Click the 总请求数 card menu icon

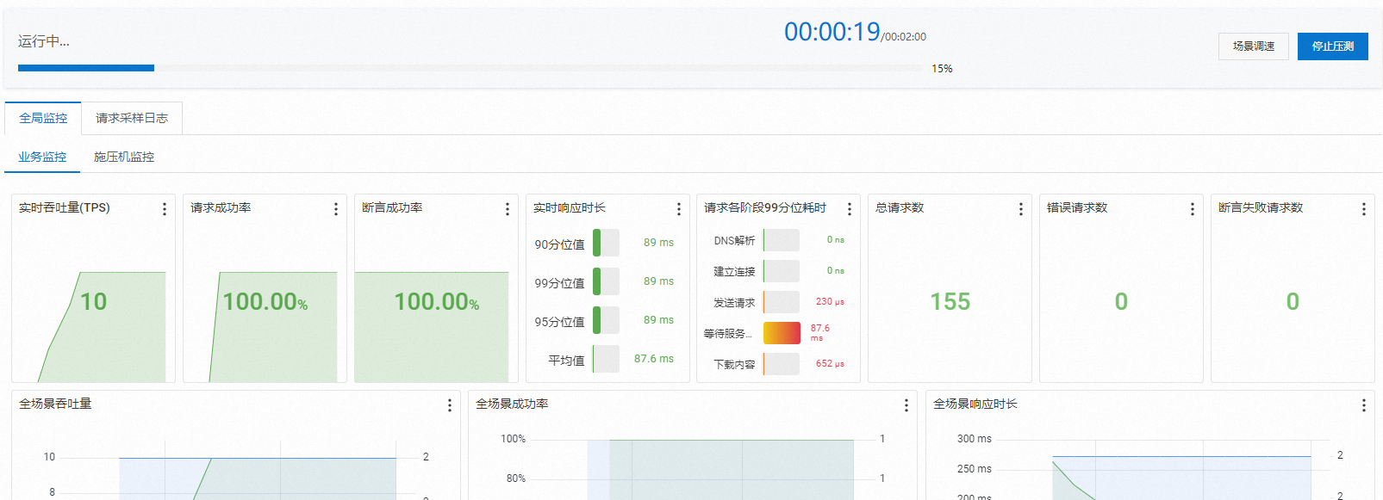pyautogui.click(x=1021, y=209)
